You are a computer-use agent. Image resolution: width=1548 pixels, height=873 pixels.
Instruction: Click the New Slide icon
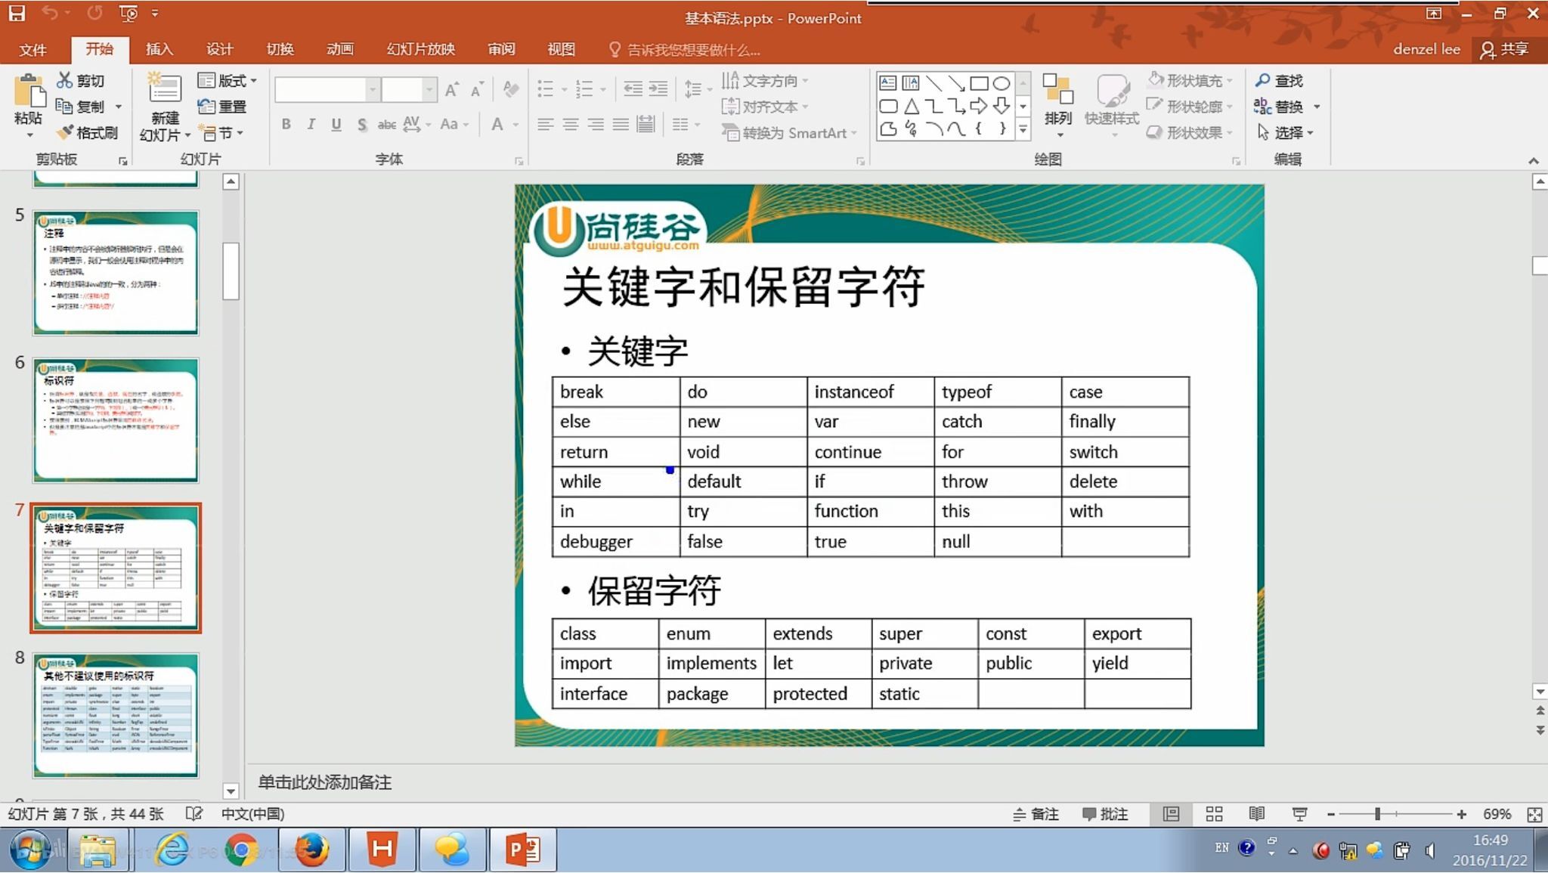click(165, 89)
